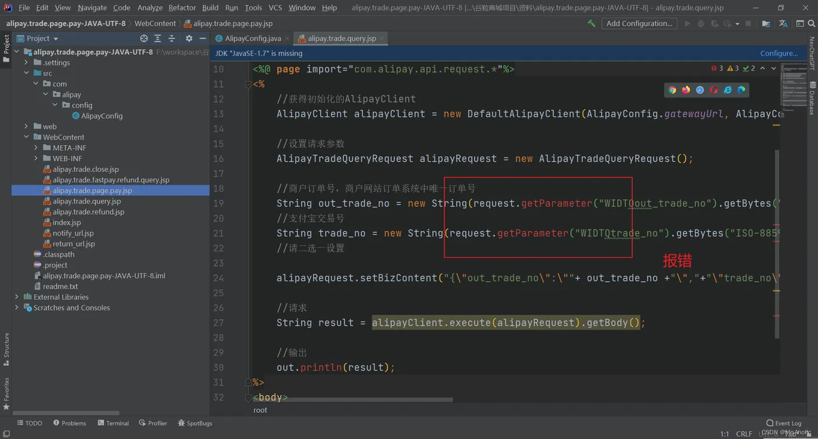Click the yellow warnings count indicator
818x439 pixels.
coord(733,68)
